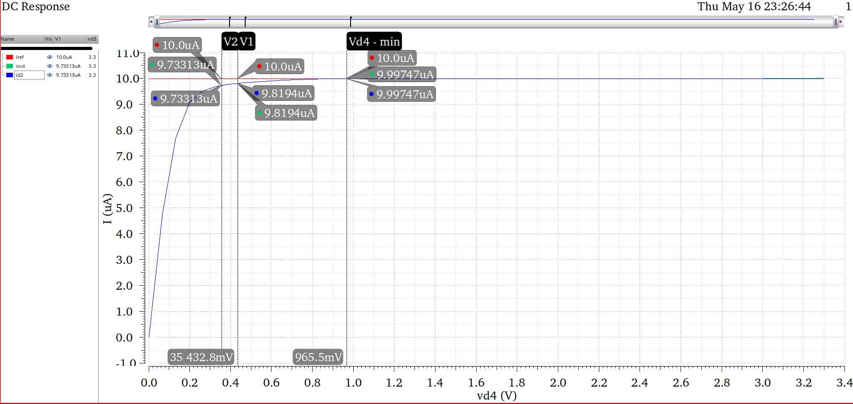Toggle visibility eye for Iref trace

(50, 57)
